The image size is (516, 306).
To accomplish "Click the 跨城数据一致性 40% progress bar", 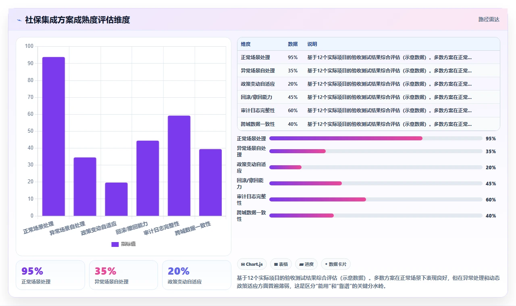I will click(x=376, y=216).
